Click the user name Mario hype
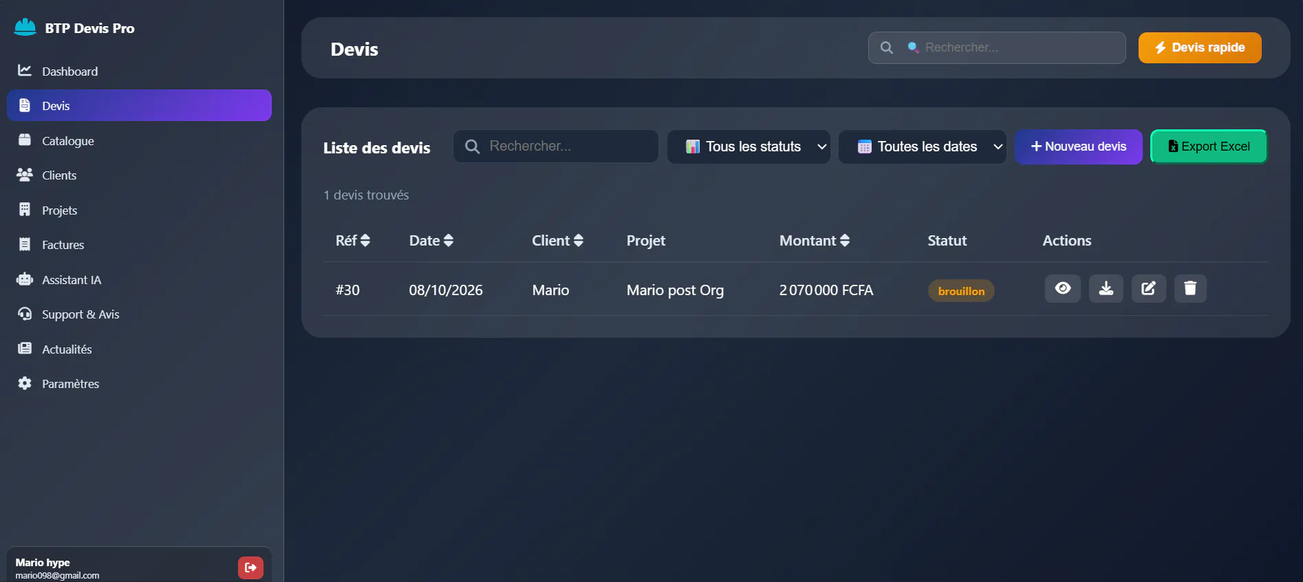 click(43, 562)
